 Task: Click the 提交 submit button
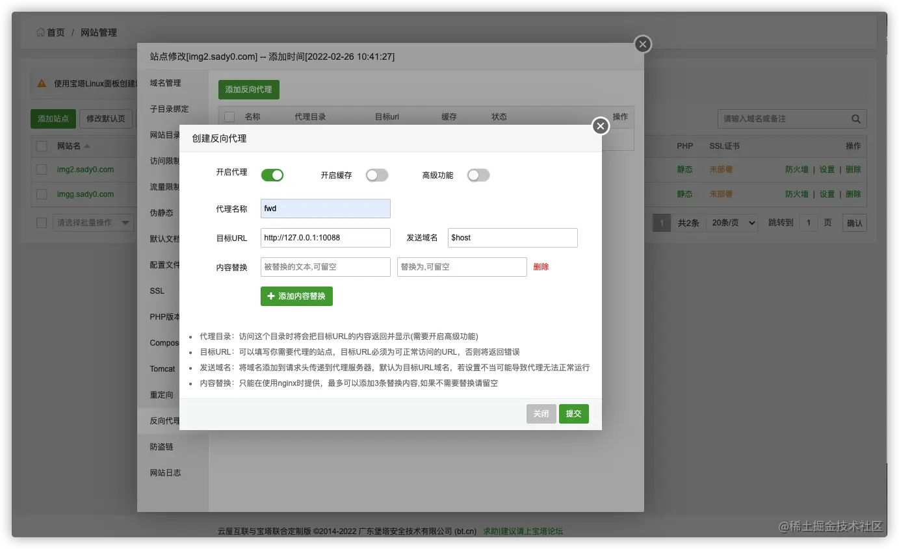point(573,413)
